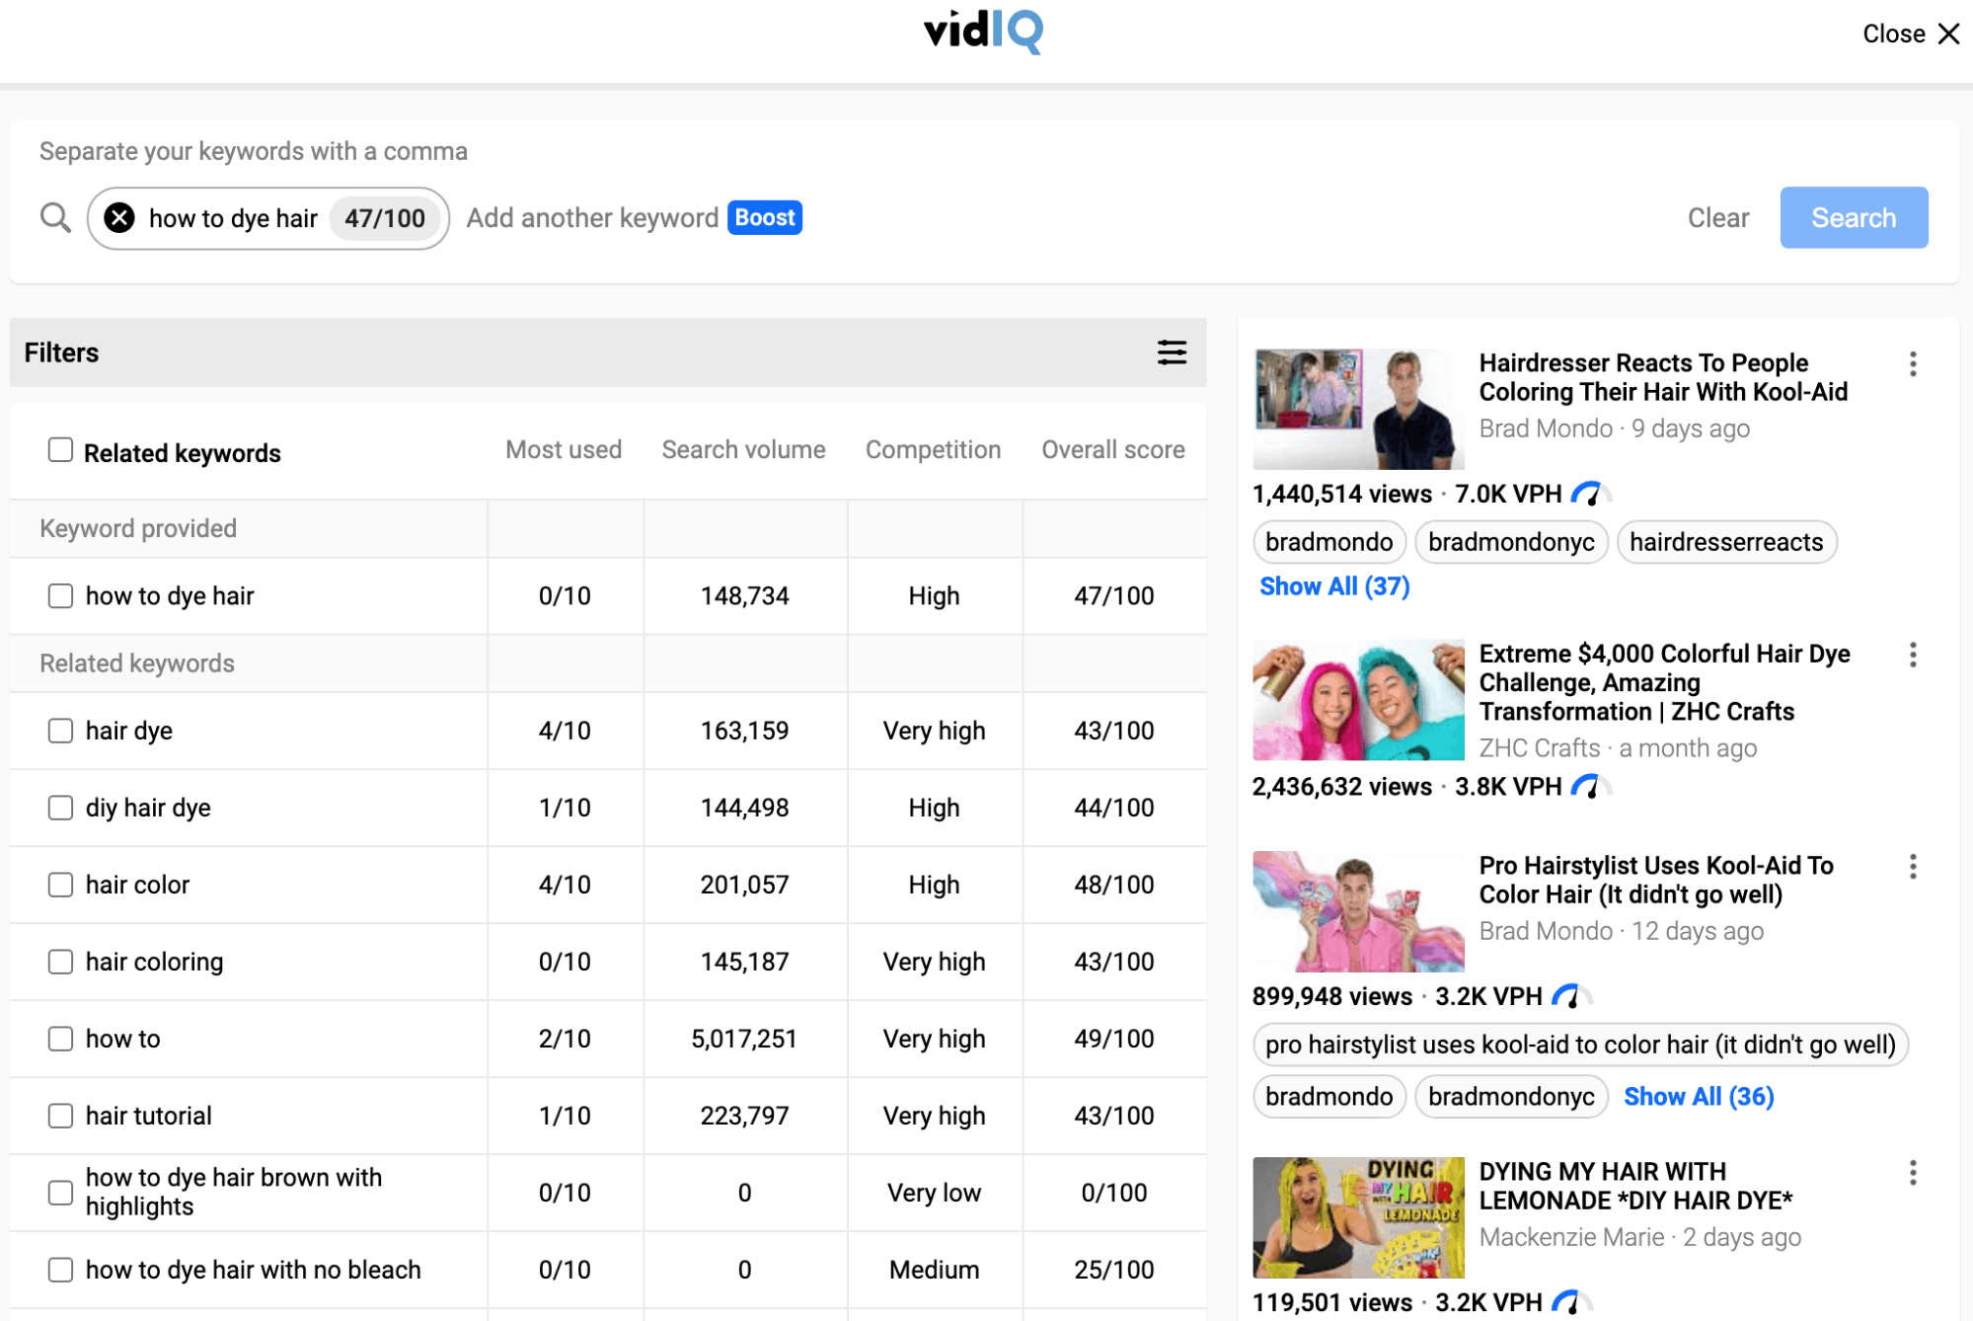Image resolution: width=1973 pixels, height=1321 pixels.
Task: Remove the "how to dye hair" keyword chip
Action: [x=118, y=217]
